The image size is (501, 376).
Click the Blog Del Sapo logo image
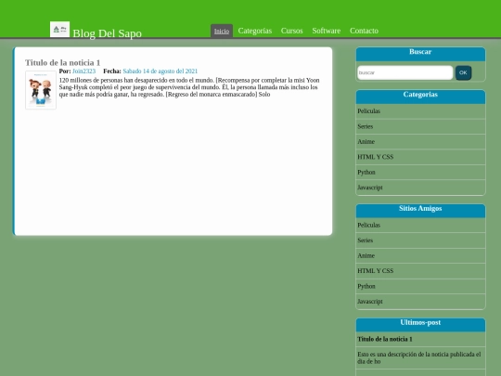pyautogui.click(x=59, y=30)
